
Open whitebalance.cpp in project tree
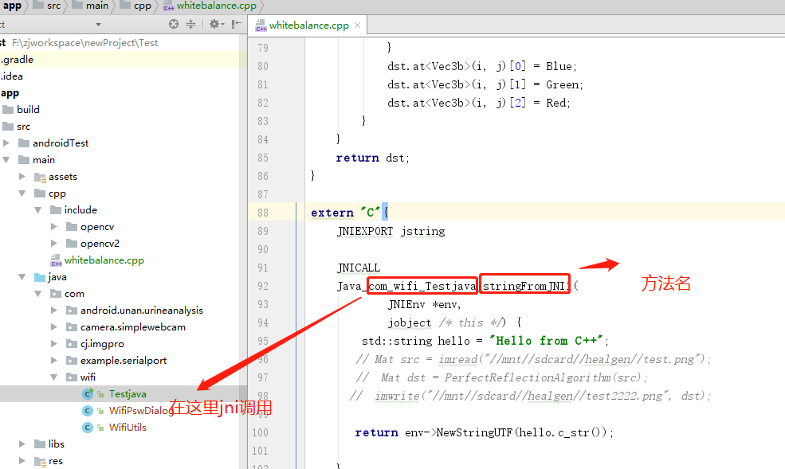[104, 260]
